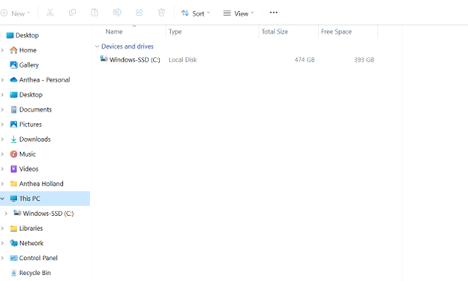Open the View dropdown menu
468x281 pixels.
coord(238,13)
